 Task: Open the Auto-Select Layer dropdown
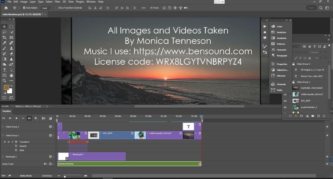point(46,8)
